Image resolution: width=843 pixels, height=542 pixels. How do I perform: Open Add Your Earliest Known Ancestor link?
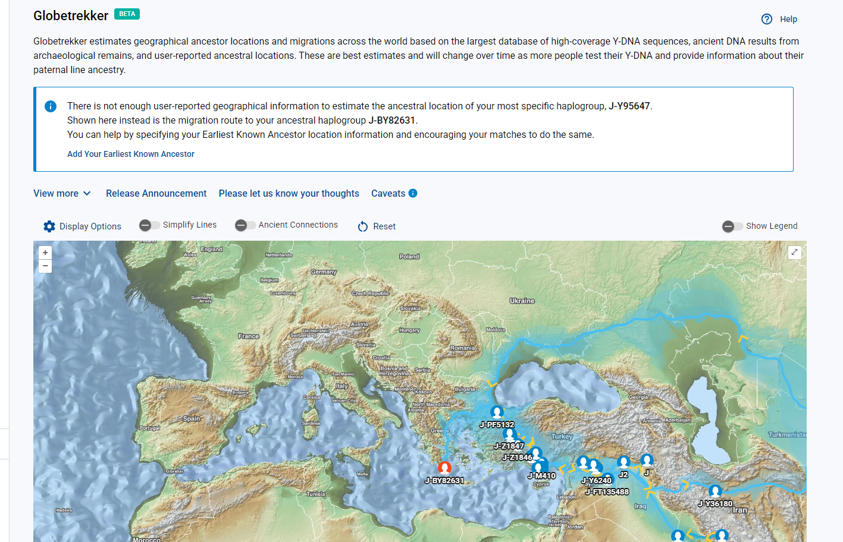tap(131, 154)
